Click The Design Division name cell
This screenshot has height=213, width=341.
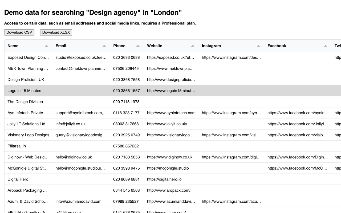click(25, 102)
